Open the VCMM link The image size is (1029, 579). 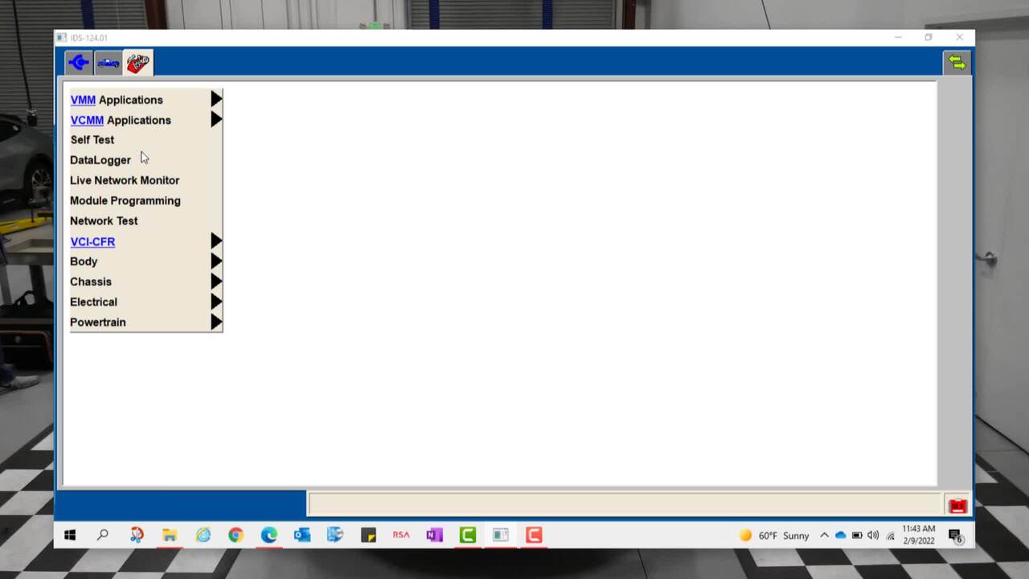coord(87,120)
